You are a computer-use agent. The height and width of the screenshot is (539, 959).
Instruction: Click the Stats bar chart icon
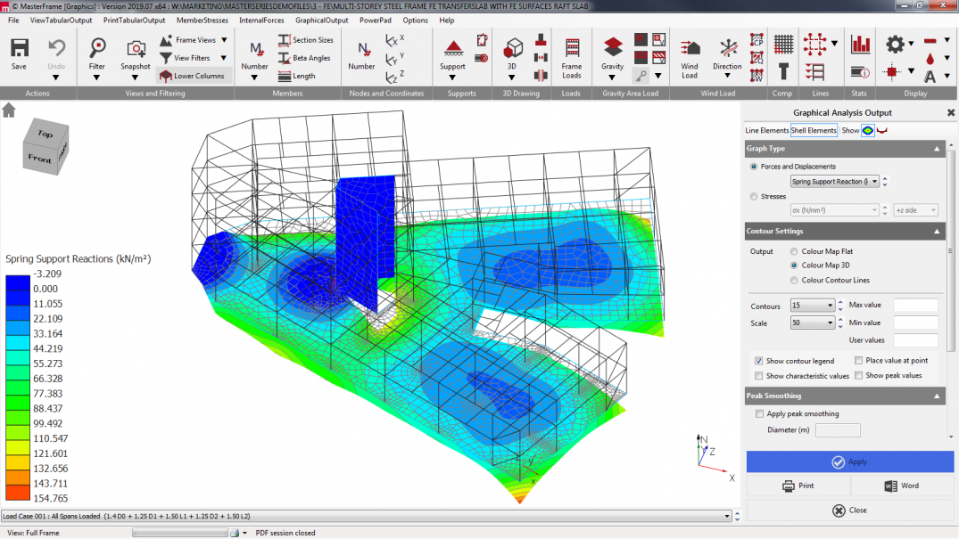pyautogui.click(x=860, y=45)
